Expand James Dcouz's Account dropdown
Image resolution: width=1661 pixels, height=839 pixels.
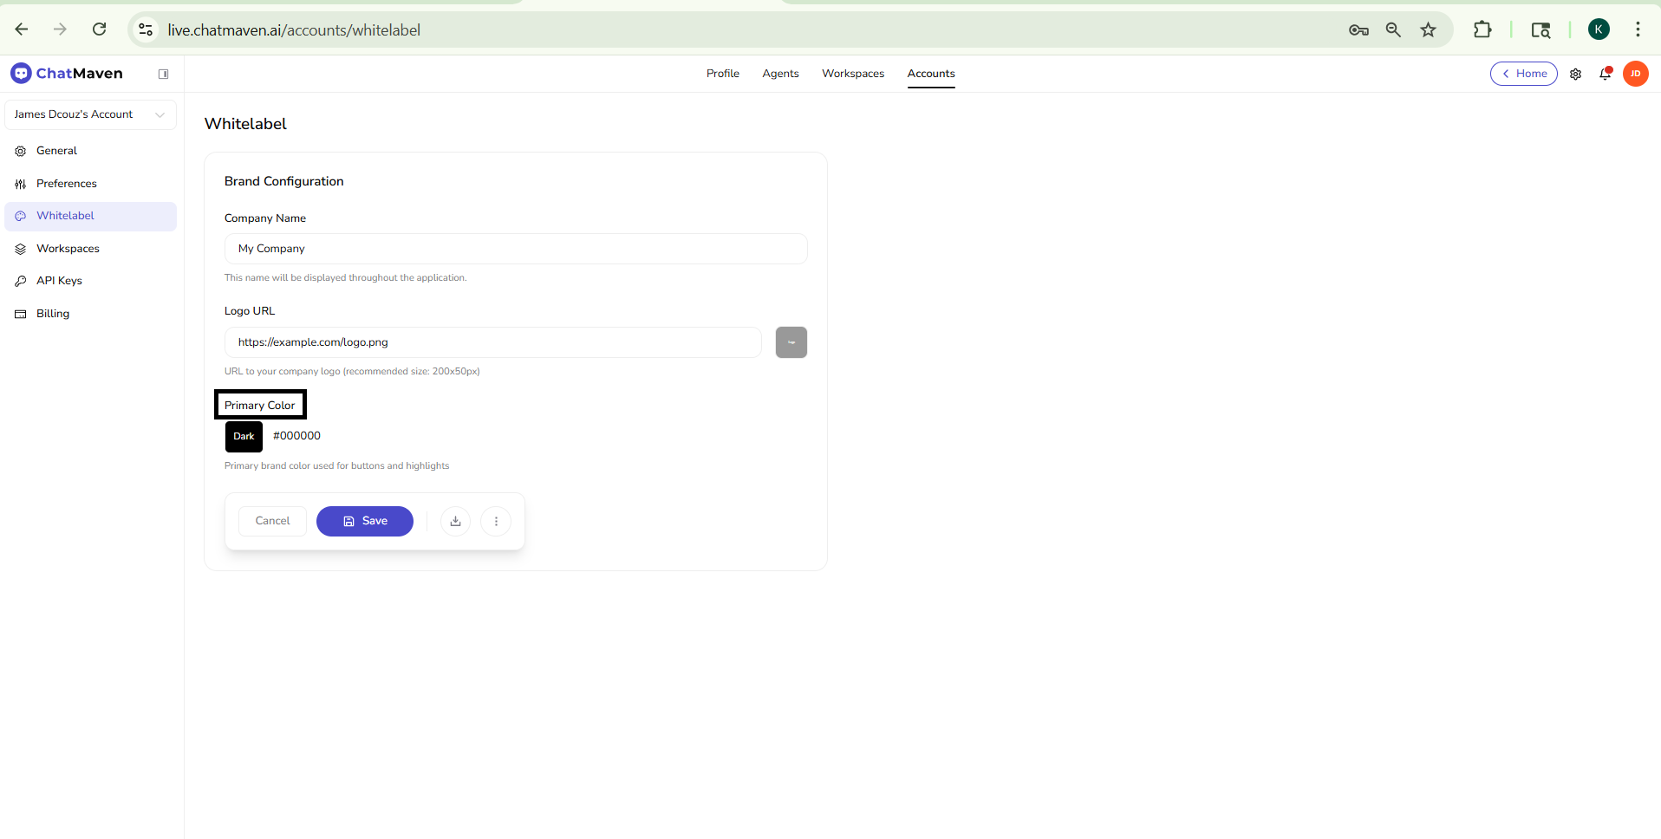90,114
